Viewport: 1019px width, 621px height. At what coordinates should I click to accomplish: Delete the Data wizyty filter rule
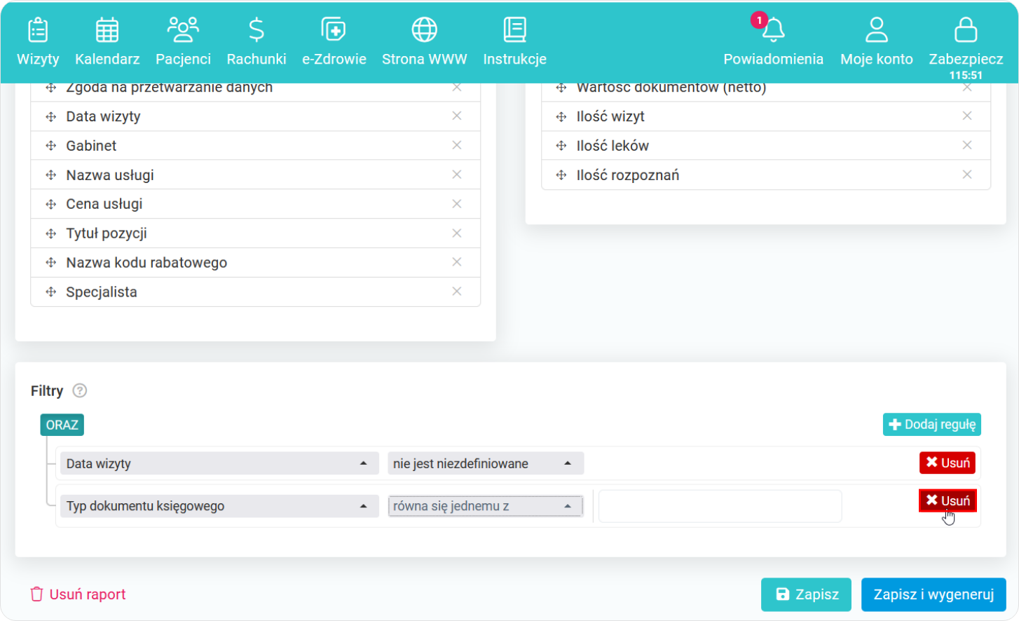(948, 463)
